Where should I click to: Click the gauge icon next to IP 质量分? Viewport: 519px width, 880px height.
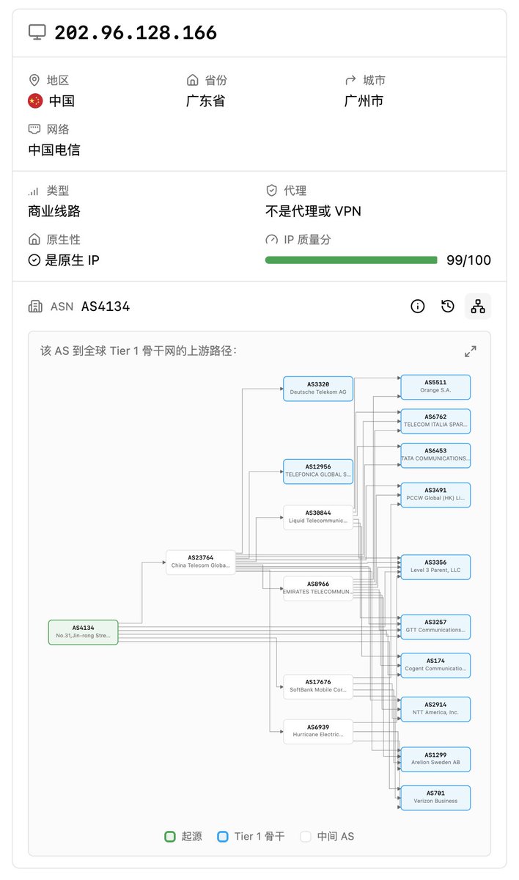pos(271,240)
